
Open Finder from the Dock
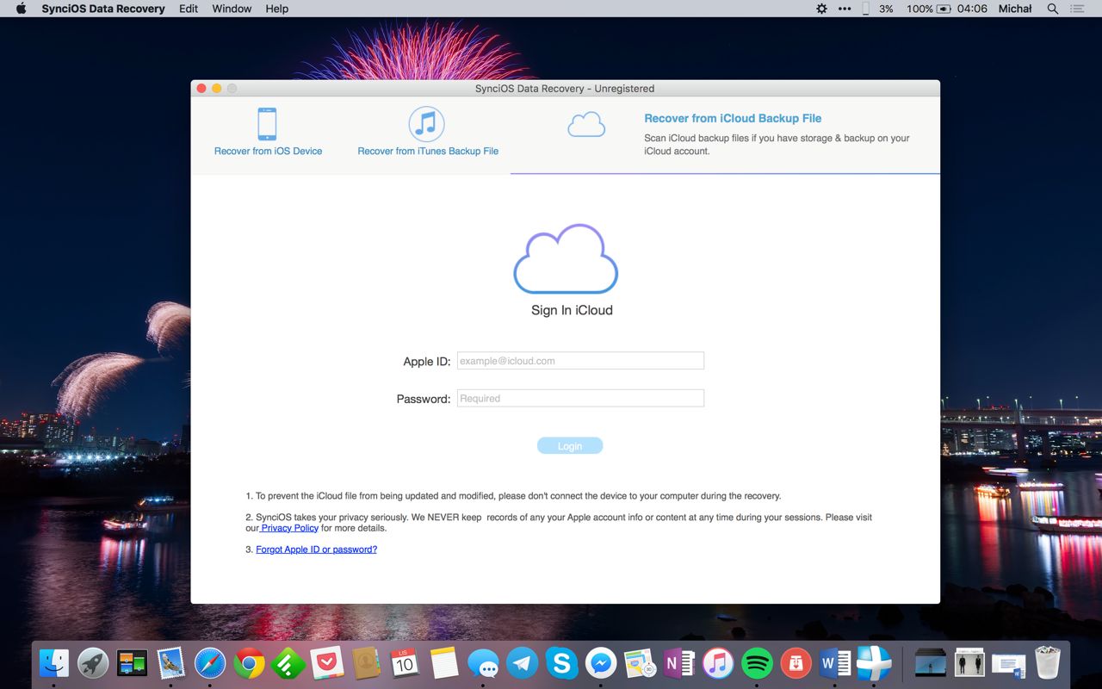(54, 663)
